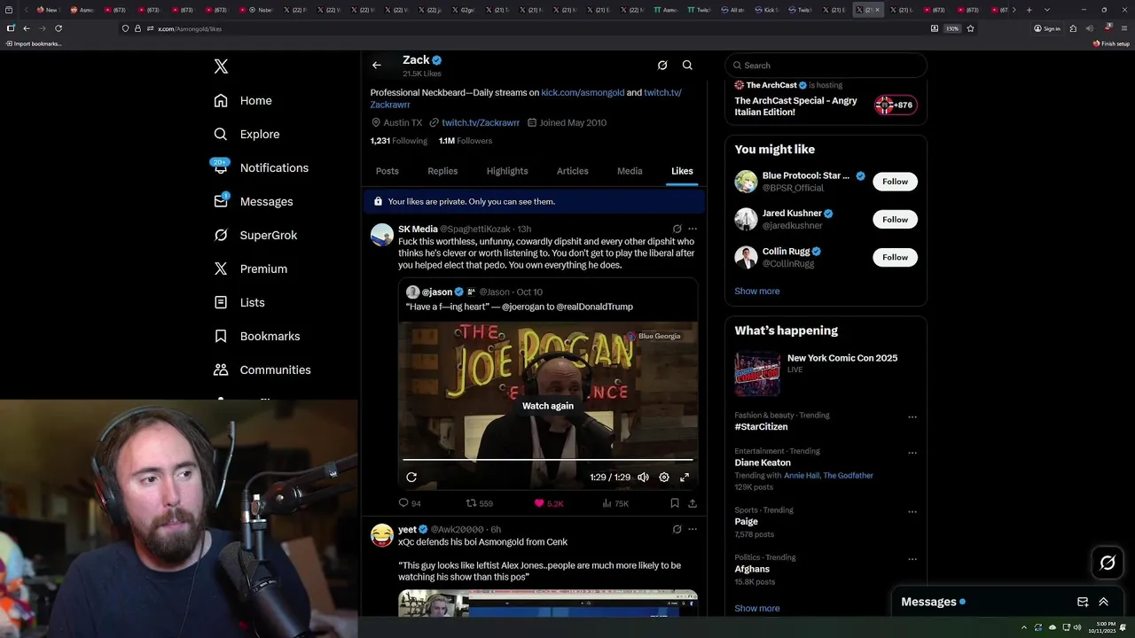The image size is (1135, 638).
Task: Click in the Search field
Action: pos(826,66)
